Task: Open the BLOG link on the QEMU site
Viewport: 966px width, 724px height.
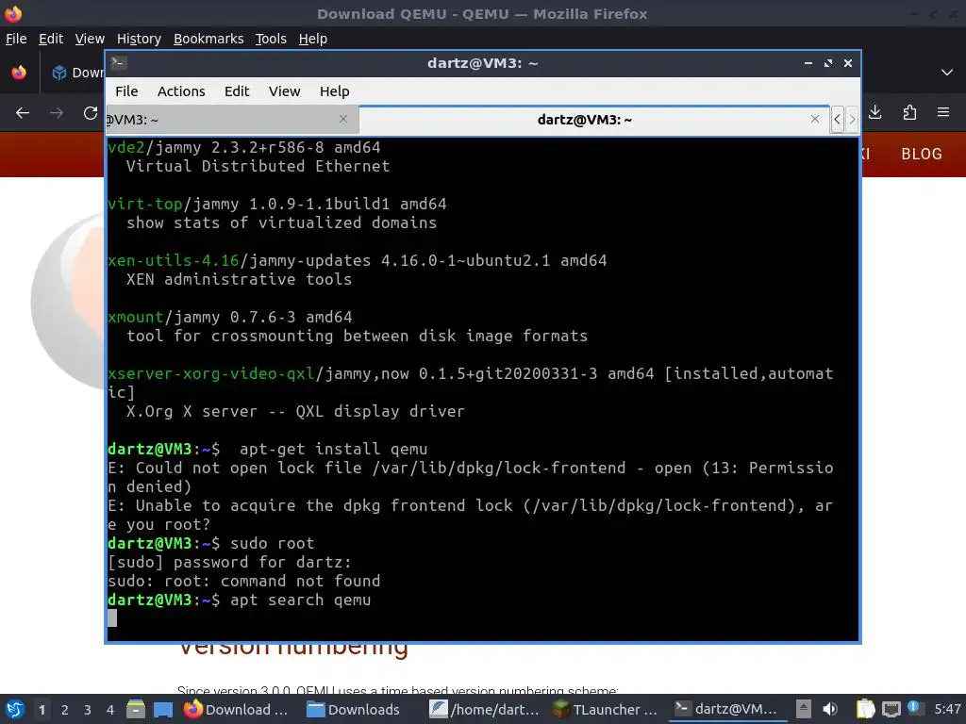Action: tap(921, 154)
